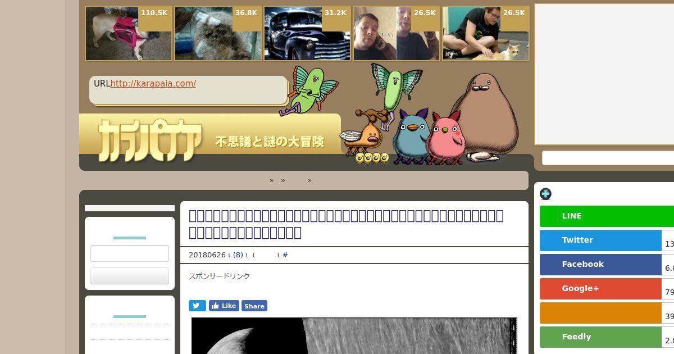Click the green butterfly character sitting on the URL box
This screenshot has height=354, width=674.
click(309, 90)
